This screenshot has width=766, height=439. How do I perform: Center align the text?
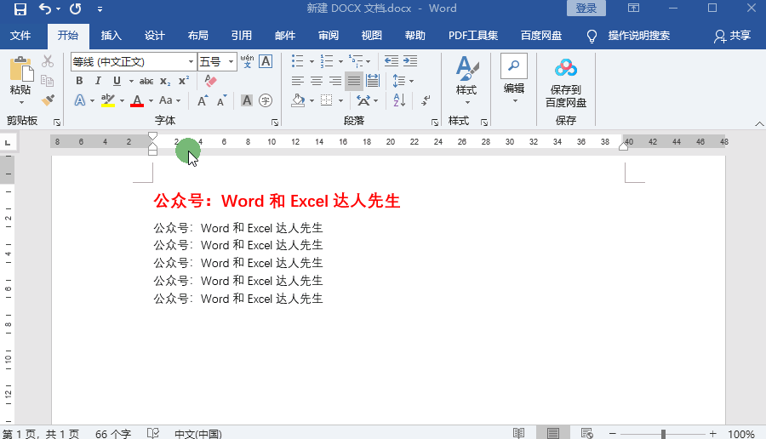317,81
